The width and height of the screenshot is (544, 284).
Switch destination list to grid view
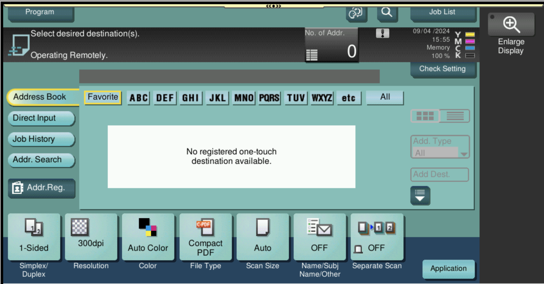coord(425,116)
